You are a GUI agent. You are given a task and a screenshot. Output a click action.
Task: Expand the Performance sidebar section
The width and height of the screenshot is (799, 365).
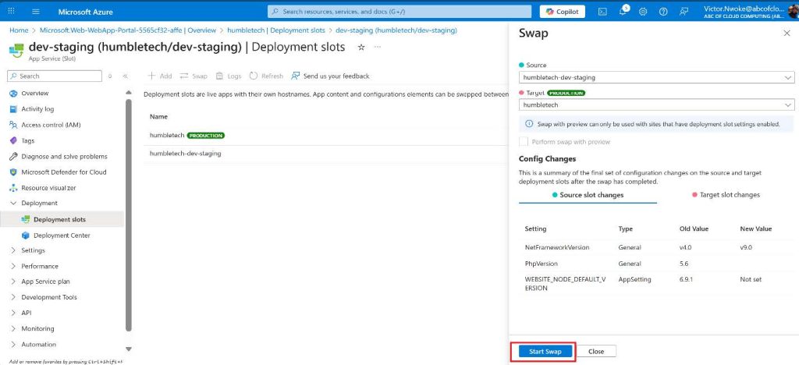click(x=13, y=266)
